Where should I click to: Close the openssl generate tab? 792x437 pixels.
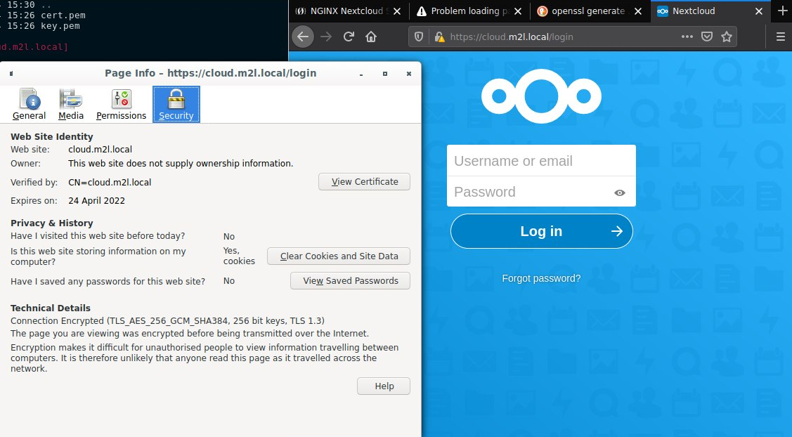[638, 11]
